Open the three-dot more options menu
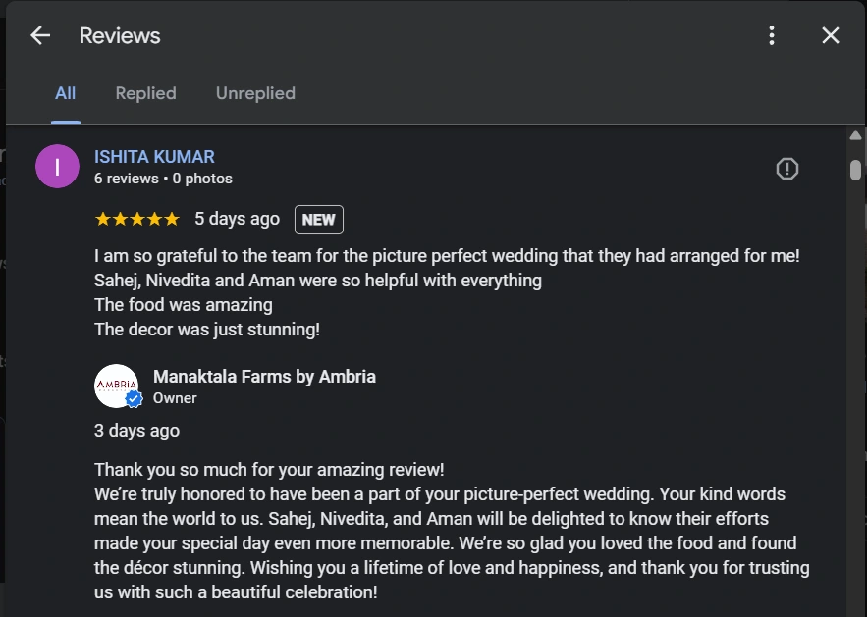 click(x=772, y=36)
